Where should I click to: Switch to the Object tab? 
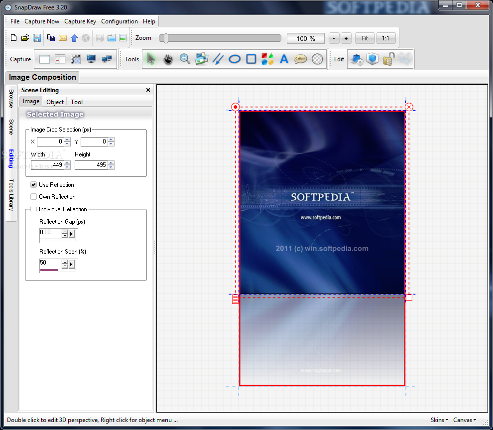click(55, 102)
